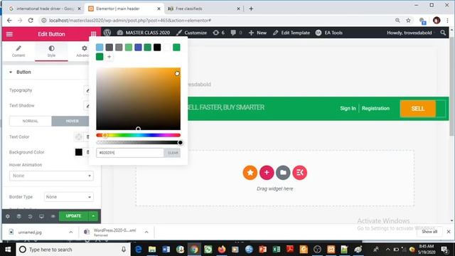The height and width of the screenshot is (256, 455).
Task: Open a new browser tab
Action: tap(251, 9)
